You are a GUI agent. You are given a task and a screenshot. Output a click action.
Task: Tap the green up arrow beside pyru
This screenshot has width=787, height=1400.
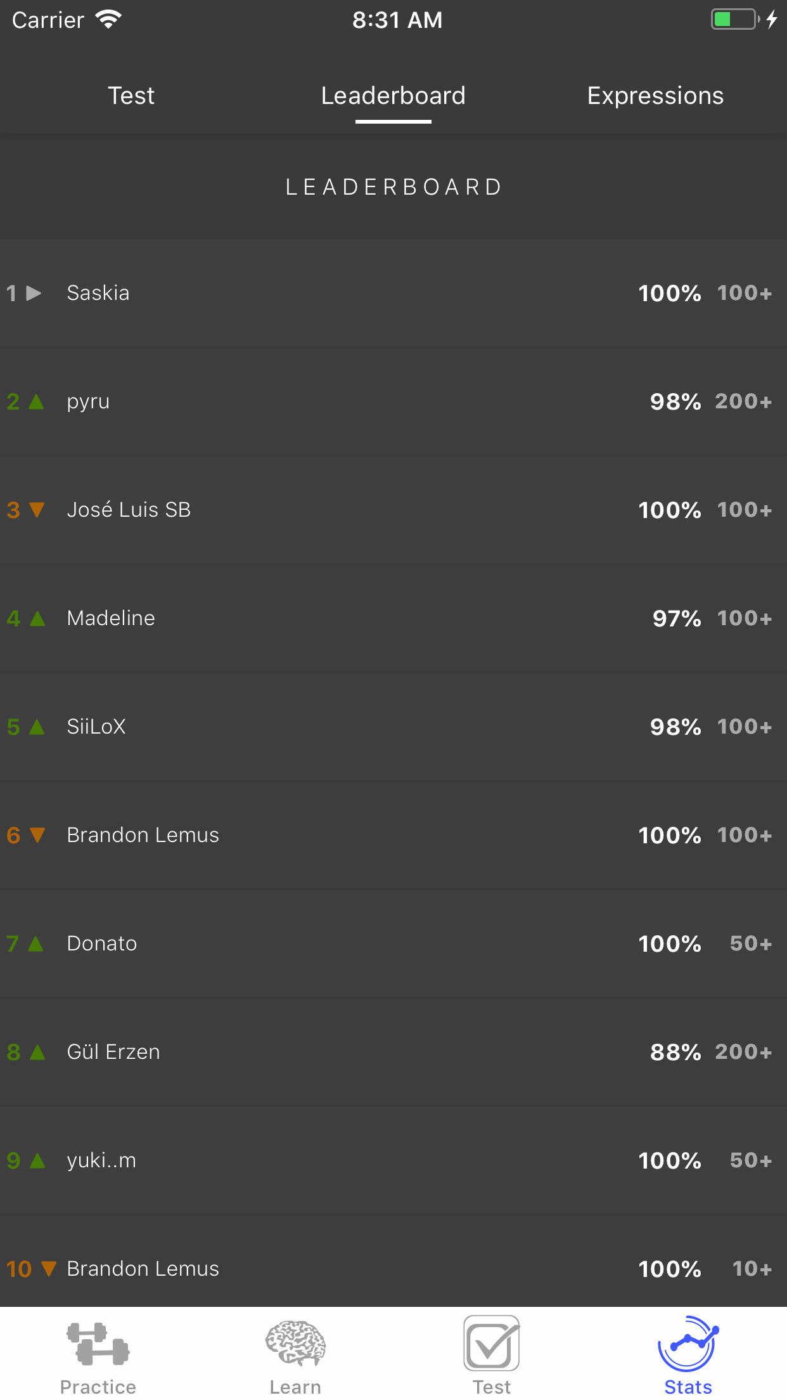click(x=37, y=401)
